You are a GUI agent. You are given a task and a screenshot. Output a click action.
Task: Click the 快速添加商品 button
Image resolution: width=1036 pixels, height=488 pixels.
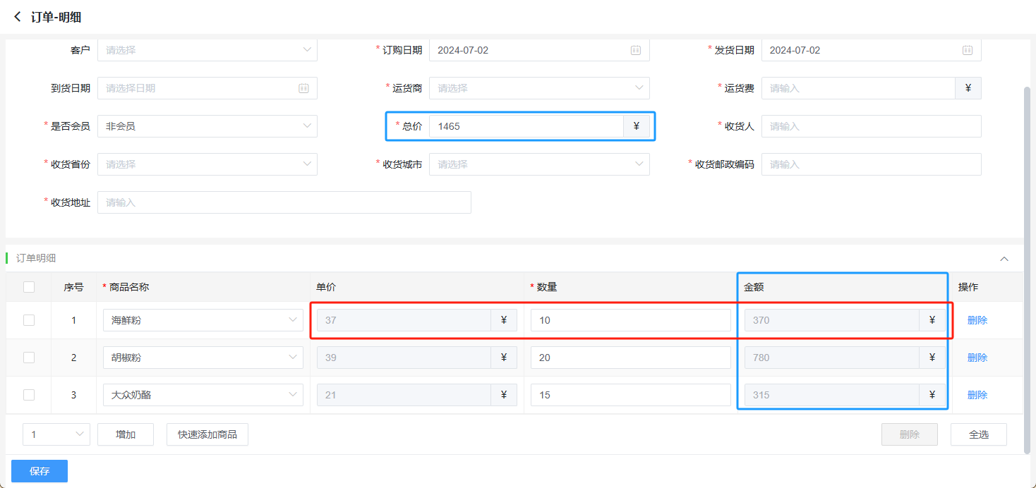[x=207, y=434]
